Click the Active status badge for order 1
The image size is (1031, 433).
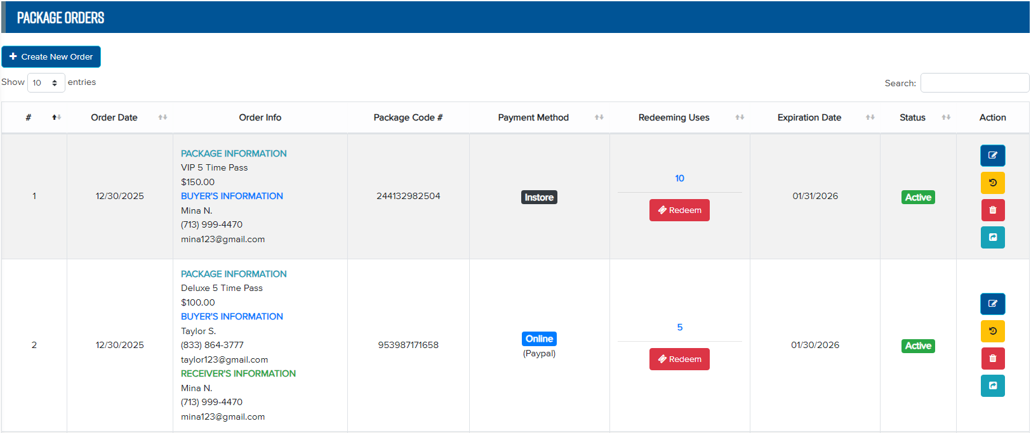click(x=918, y=197)
